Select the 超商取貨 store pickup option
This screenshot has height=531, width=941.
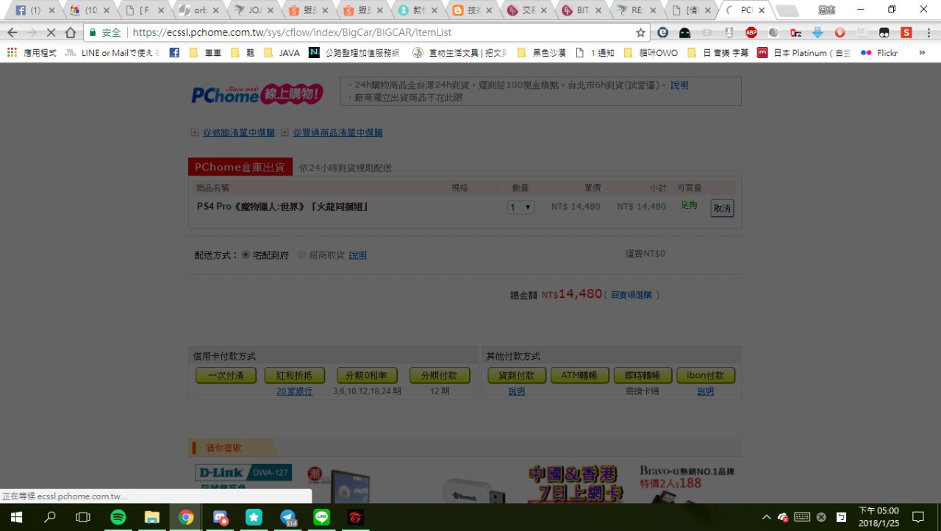pos(301,254)
